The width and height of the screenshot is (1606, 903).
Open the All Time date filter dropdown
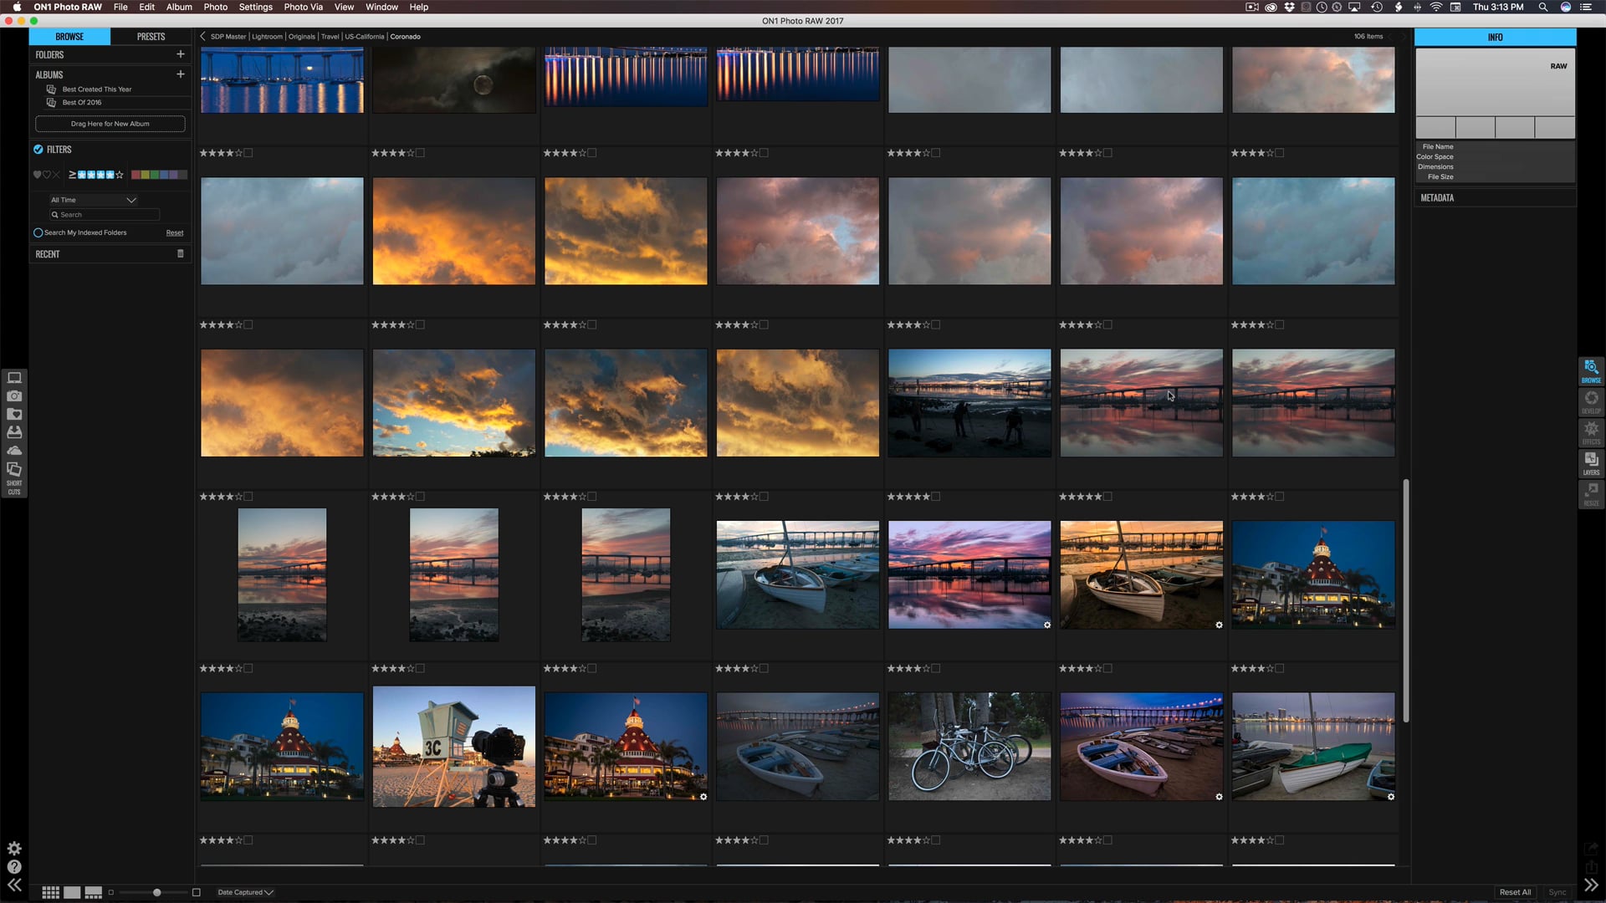[x=93, y=200]
